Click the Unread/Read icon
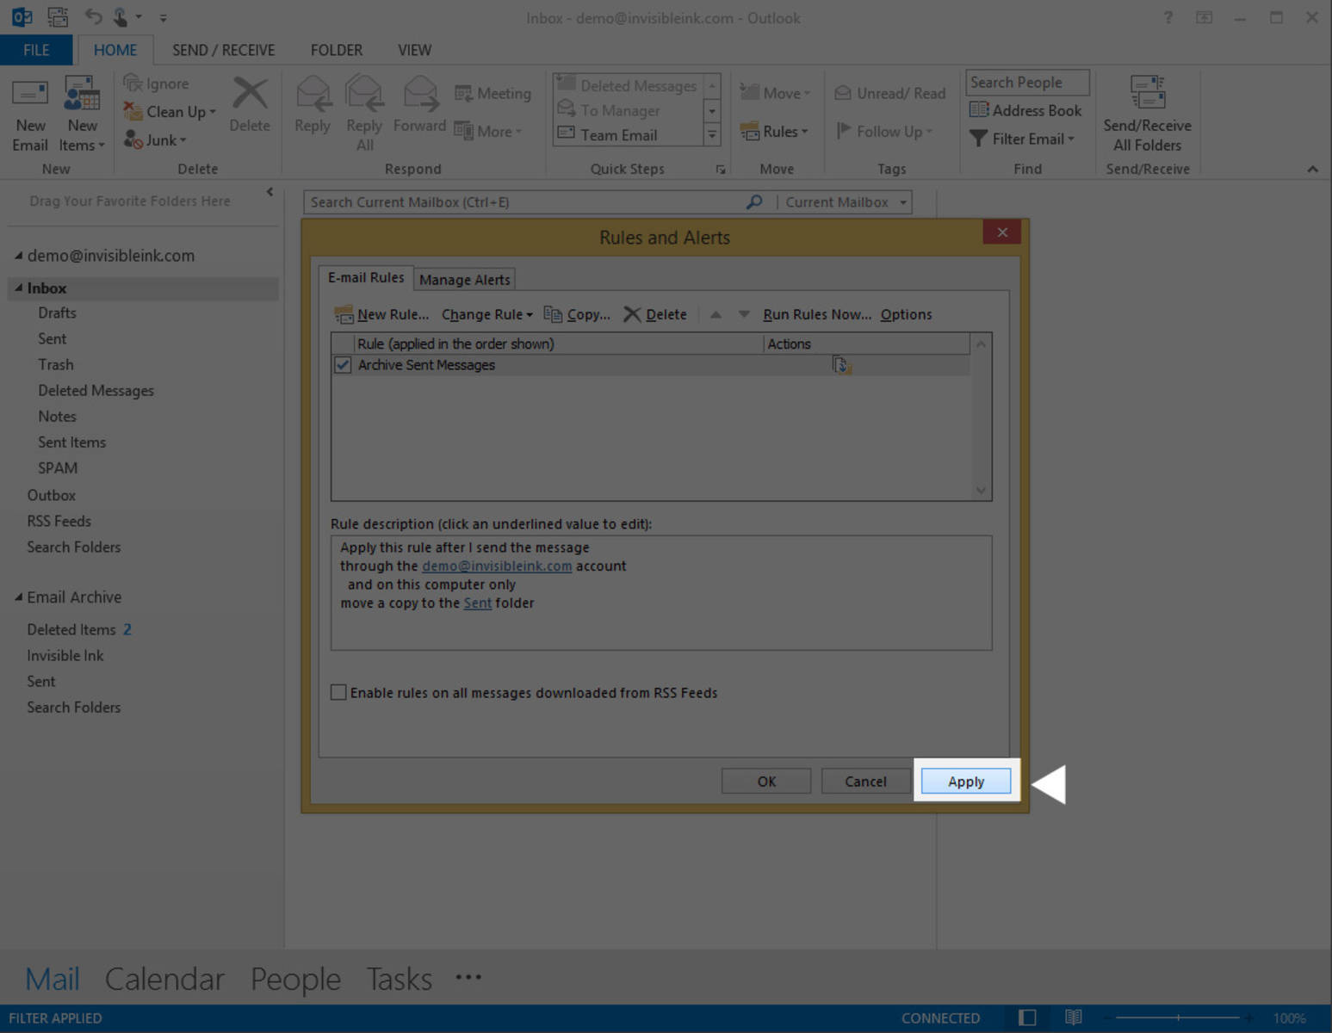Screen dimensions: 1332x1033 click(x=890, y=93)
